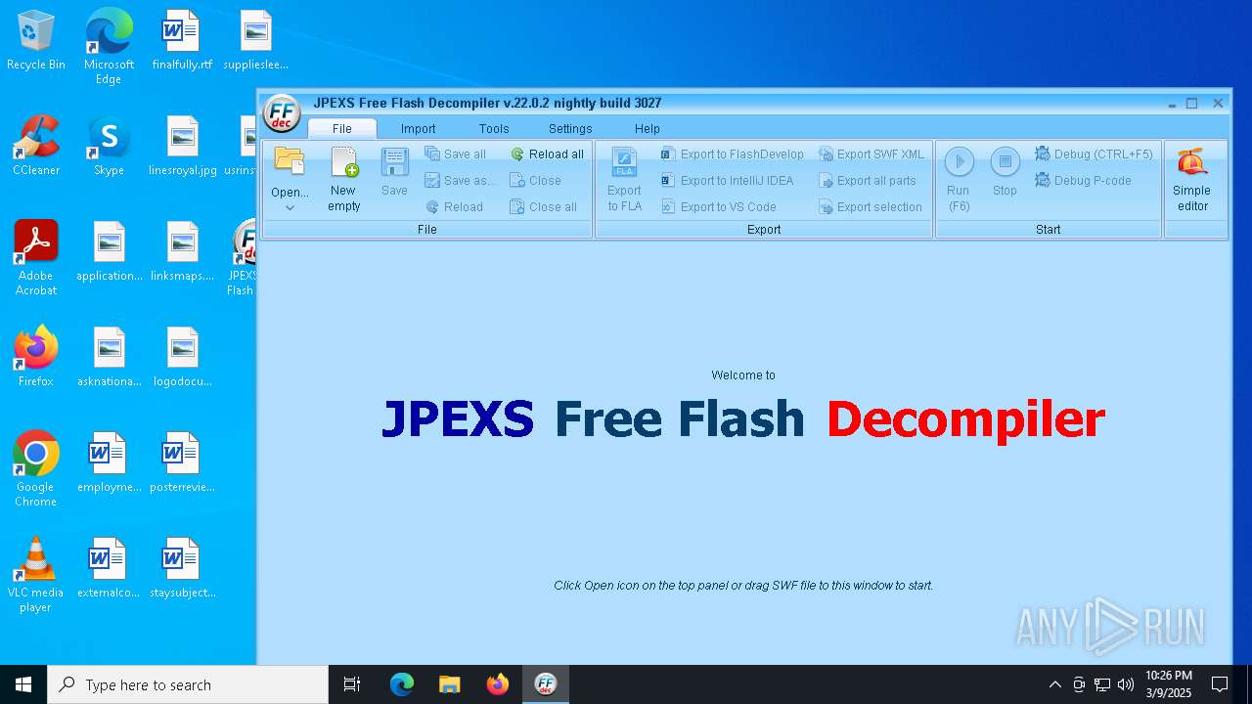
Task: Click Export selection
Action: 870,207
